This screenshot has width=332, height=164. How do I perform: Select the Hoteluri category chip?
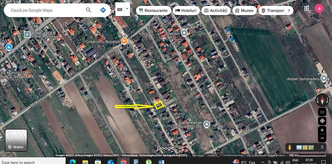tap(186, 10)
